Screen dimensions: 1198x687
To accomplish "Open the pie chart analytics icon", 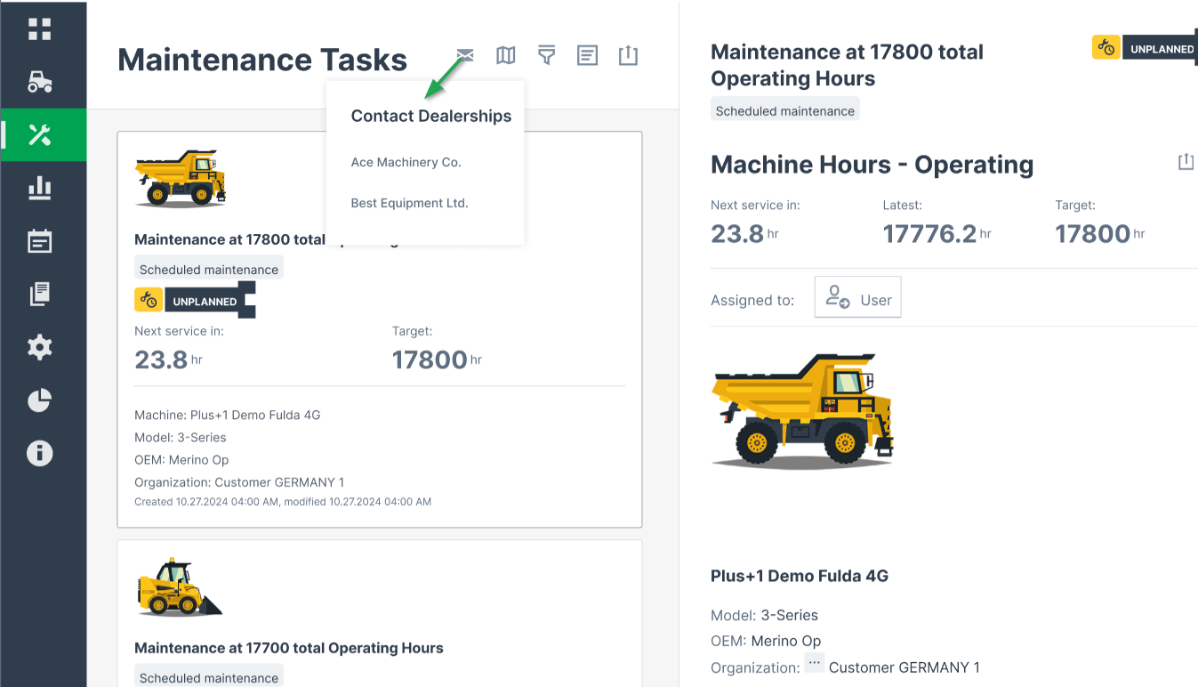I will 40,400.
